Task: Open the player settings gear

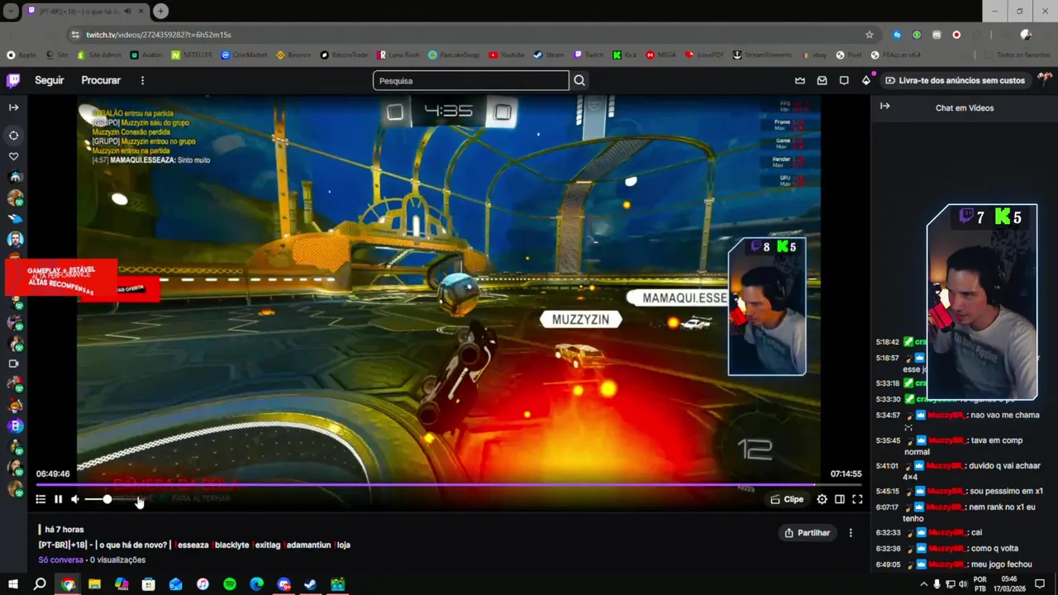Action: click(x=822, y=499)
